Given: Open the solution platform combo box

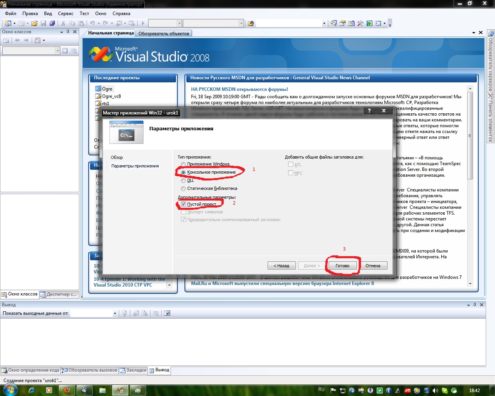Looking at the screenshot, I should coord(213,23).
